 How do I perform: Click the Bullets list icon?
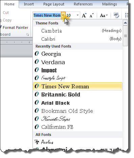click(x=127, y=15)
